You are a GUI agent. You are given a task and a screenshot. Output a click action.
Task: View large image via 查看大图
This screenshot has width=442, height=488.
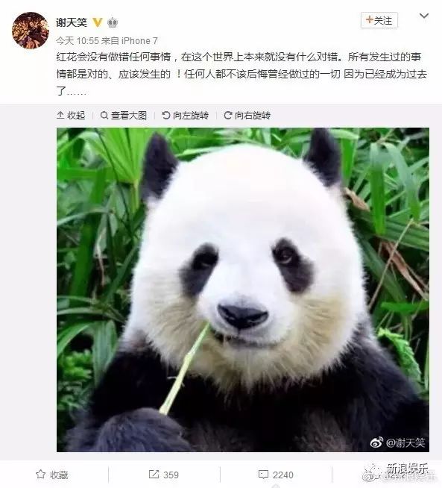(x=124, y=116)
